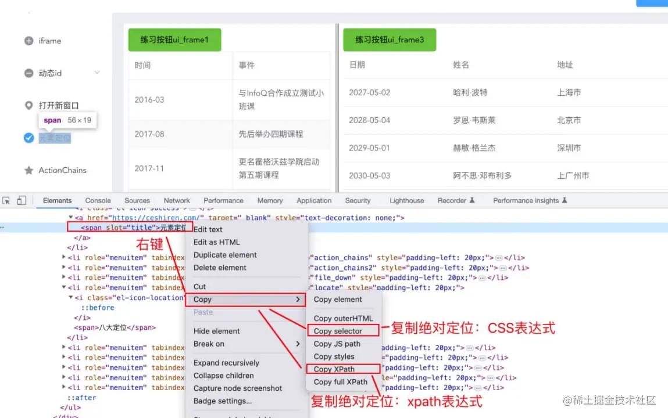Open the Break on submenu
This screenshot has width=668, height=418.
coord(209,344)
